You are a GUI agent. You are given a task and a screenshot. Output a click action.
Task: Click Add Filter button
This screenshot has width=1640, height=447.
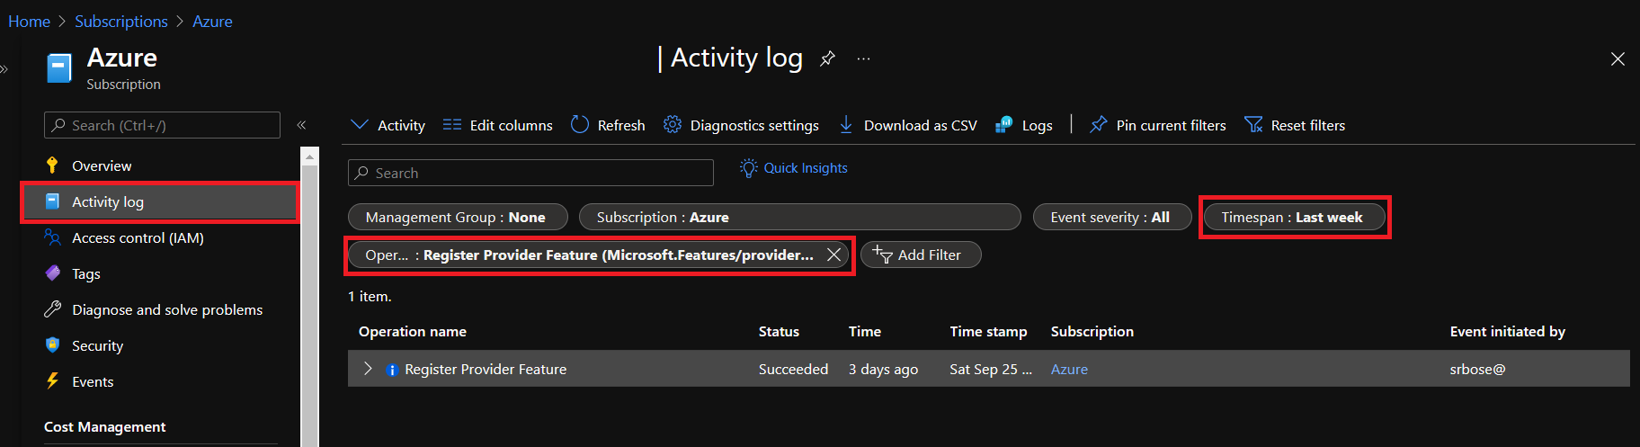pyautogui.click(x=921, y=255)
